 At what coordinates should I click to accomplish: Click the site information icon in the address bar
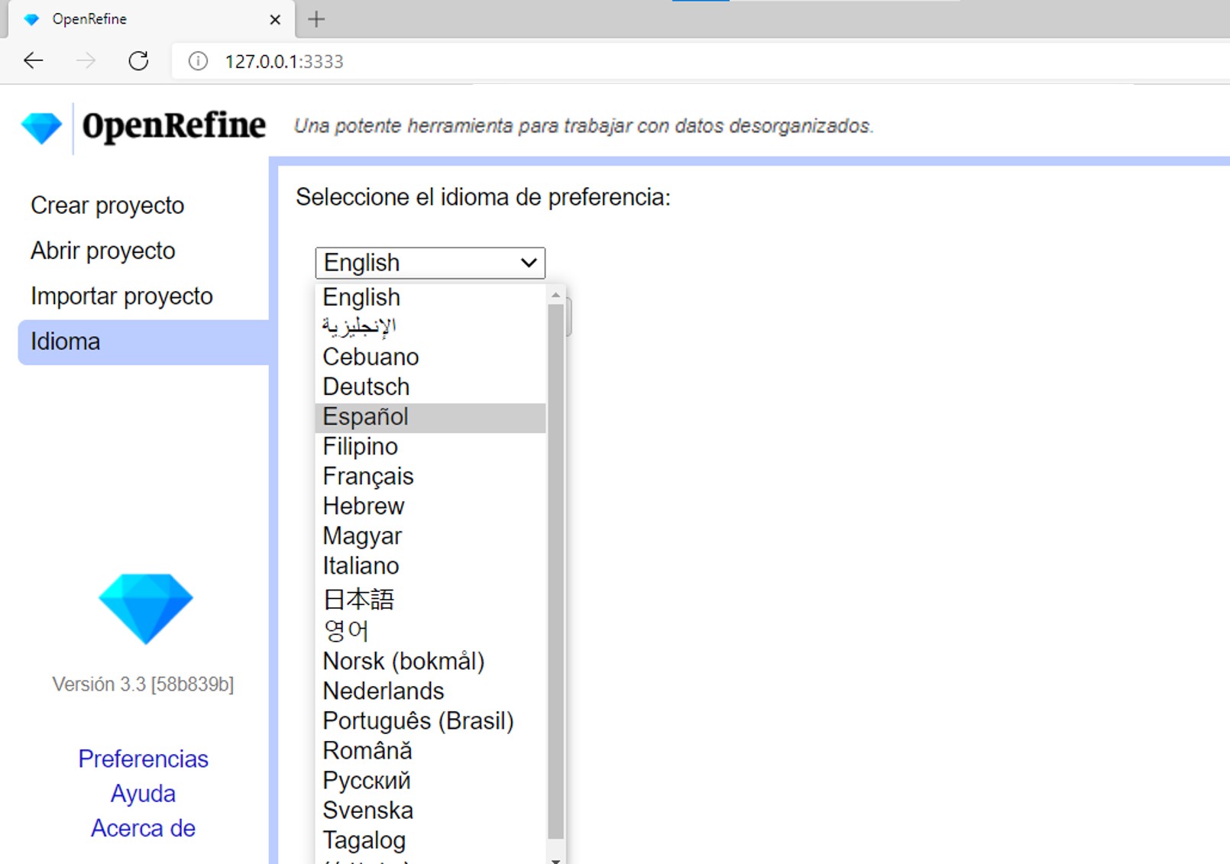(198, 61)
